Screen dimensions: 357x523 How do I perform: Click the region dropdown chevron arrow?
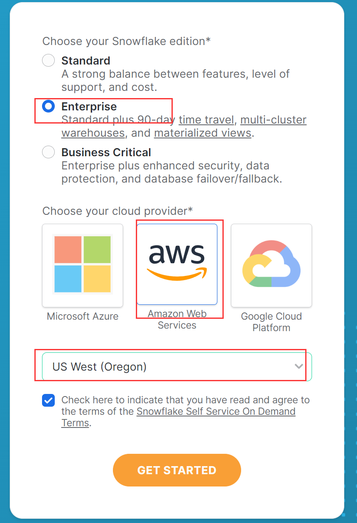pos(299,366)
